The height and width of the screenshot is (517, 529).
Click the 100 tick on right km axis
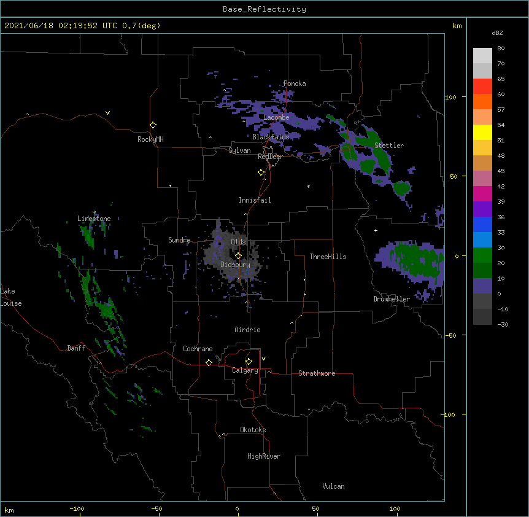pyautogui.click(x=450, y=97)
